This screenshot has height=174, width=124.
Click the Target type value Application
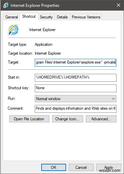pyautogui.click(x=44, y=44)
